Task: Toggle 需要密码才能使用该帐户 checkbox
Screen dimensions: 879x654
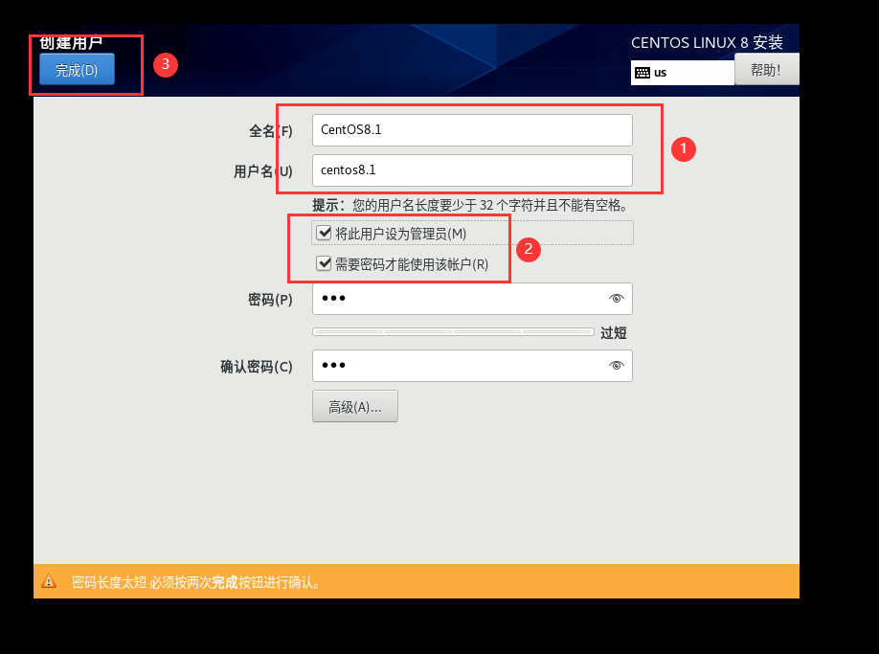Action: (324, 263)
